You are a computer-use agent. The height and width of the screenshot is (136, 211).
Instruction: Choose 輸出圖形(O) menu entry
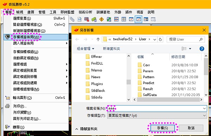[36, 98]
